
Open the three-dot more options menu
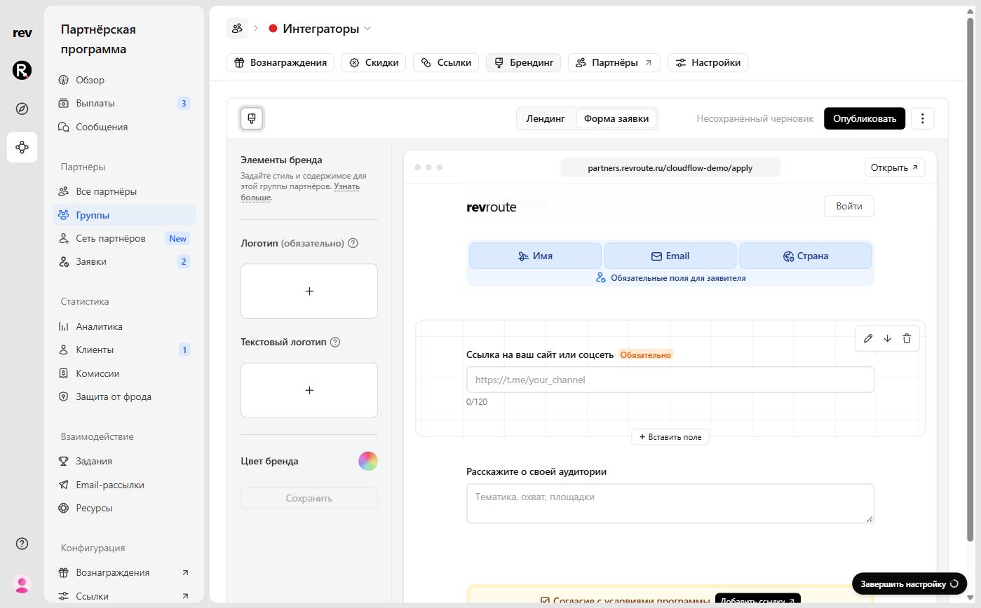pyautogui.click(x=923, y=118)
